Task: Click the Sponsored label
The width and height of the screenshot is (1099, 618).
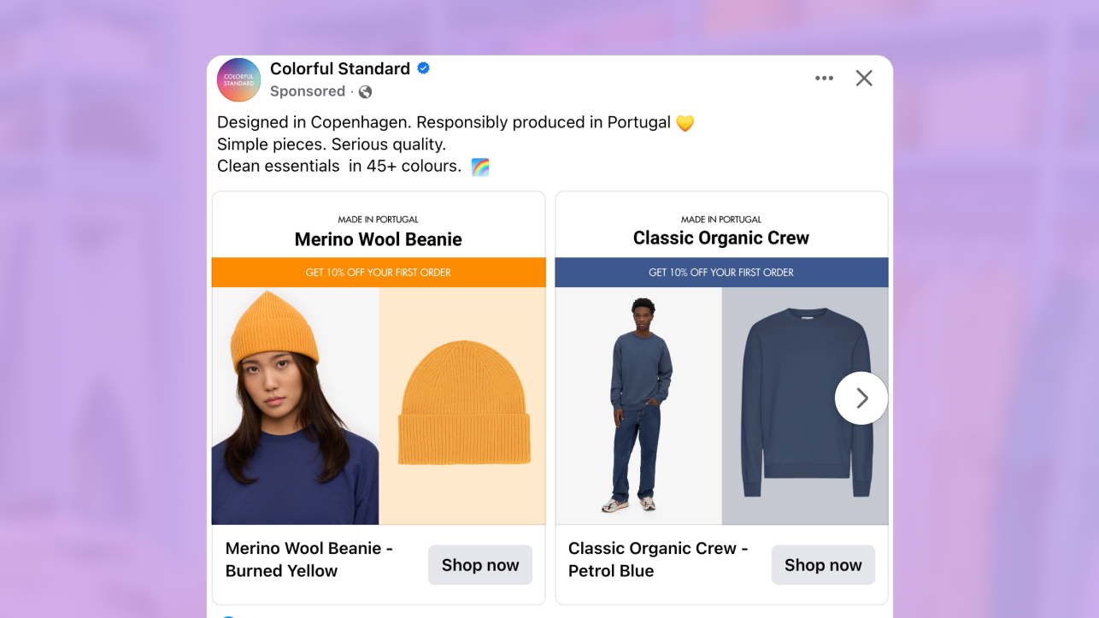Action: pyautogui.click(x=308, y=91)
